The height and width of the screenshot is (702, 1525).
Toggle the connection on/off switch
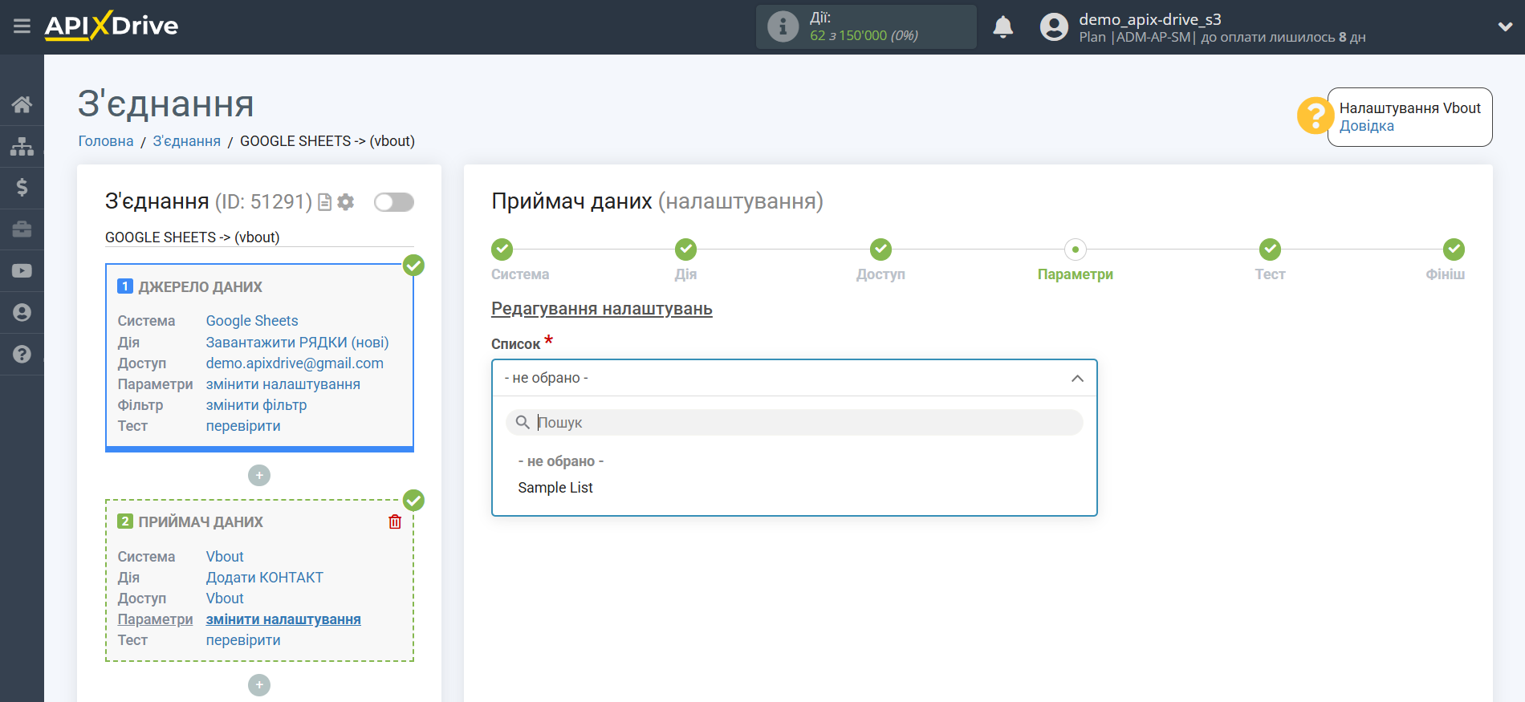click(x=394, y=202)
